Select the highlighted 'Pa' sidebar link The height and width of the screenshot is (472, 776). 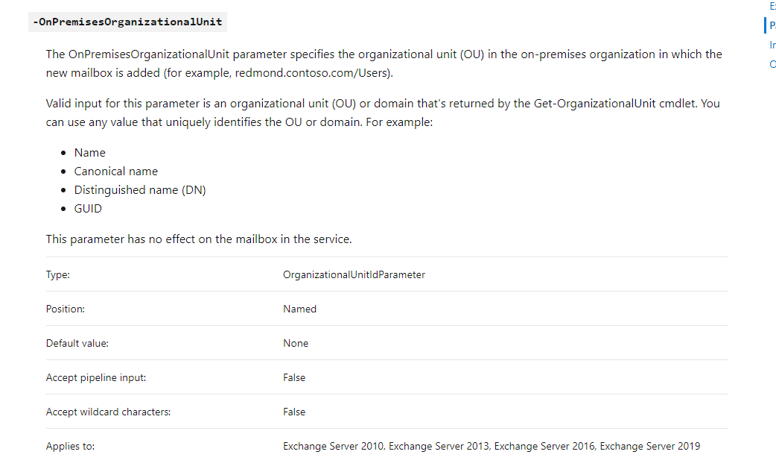(x=772, y=26)
